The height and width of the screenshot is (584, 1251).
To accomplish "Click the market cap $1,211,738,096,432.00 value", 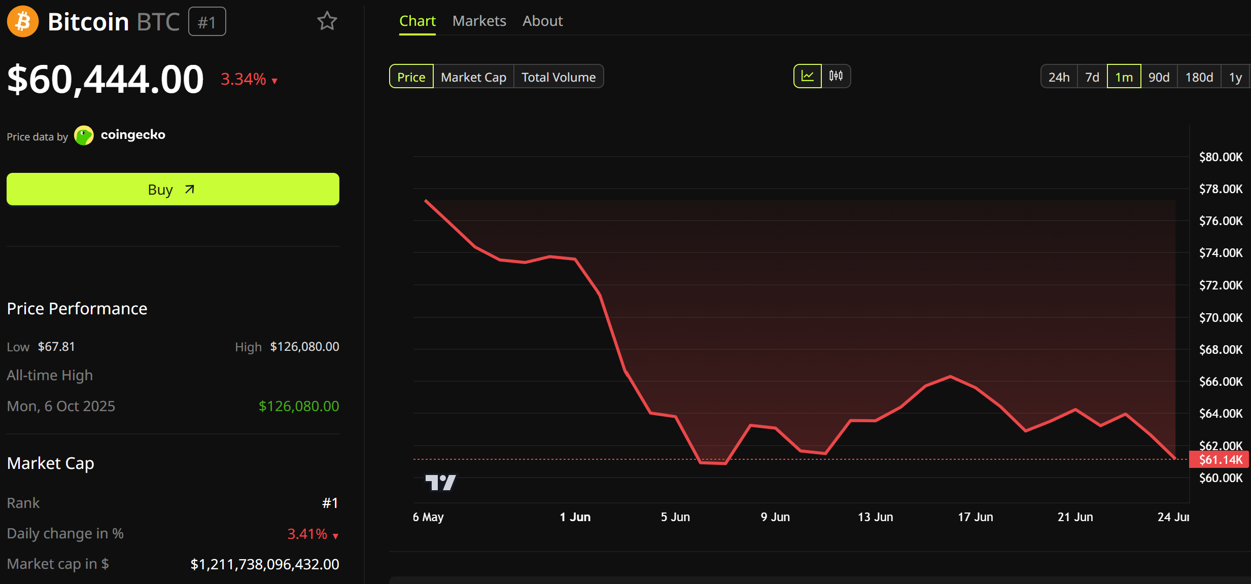I will click(265, 564).
